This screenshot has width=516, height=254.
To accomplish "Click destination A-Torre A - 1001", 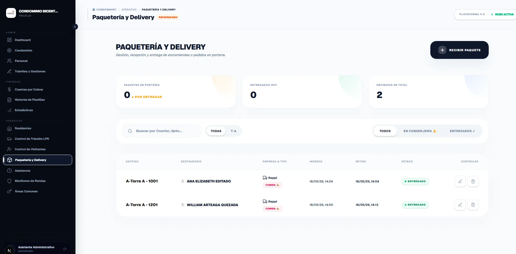I will (x=142, y=181).
